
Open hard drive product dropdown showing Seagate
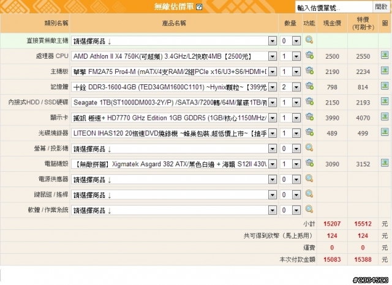(x=174, y=103)
